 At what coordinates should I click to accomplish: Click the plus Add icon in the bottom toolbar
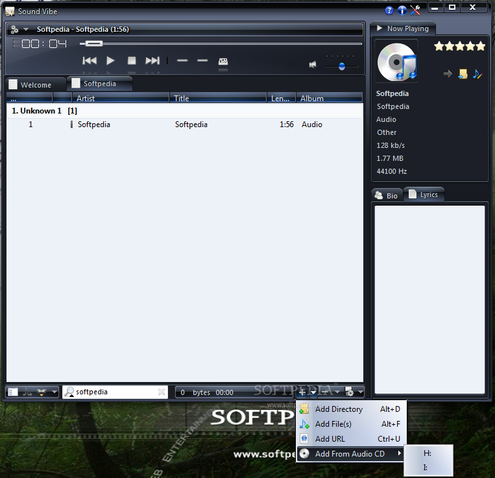click(x=302, y=392)
